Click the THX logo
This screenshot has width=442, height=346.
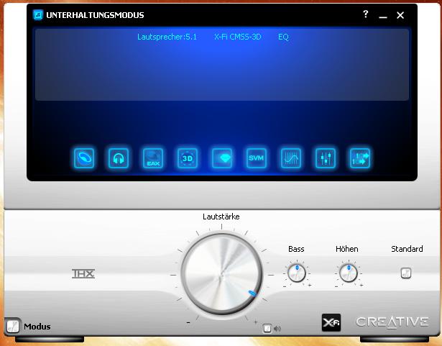coord(83,274)
